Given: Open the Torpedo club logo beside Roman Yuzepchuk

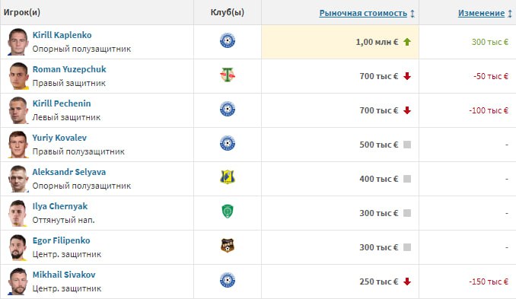Looking at the screenshot, I should pyautogui.click(x=228, y=75).
